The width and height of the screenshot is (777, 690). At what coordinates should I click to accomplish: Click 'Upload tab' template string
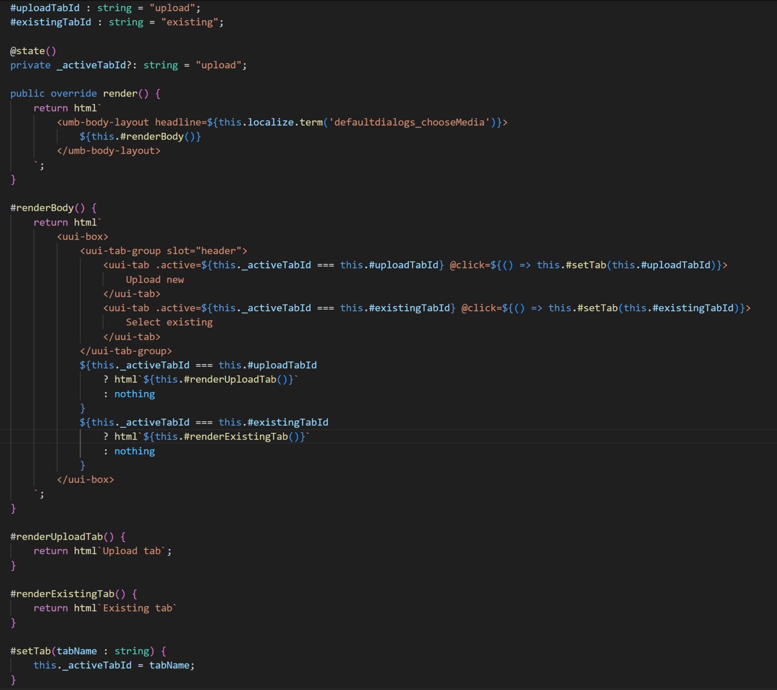coord(132,551)
